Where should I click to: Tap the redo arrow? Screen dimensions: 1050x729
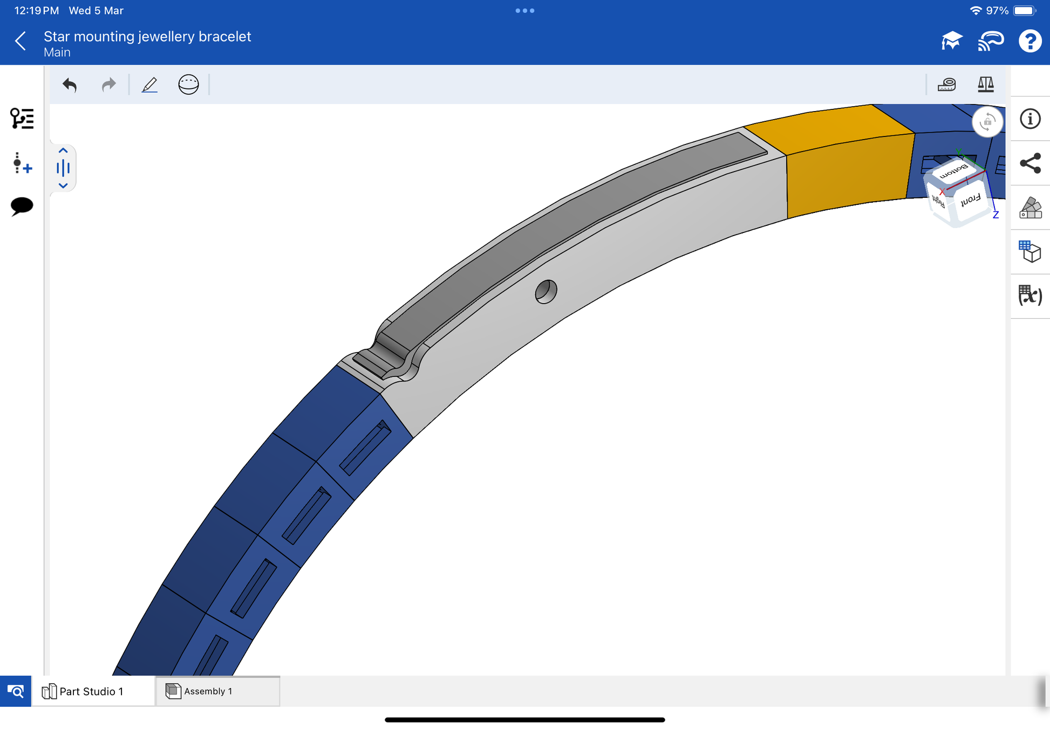108,85
